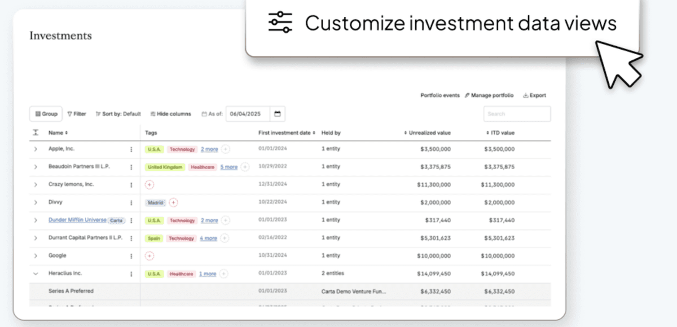Sort by Unrealized value column header

click(x=428, y=133)
